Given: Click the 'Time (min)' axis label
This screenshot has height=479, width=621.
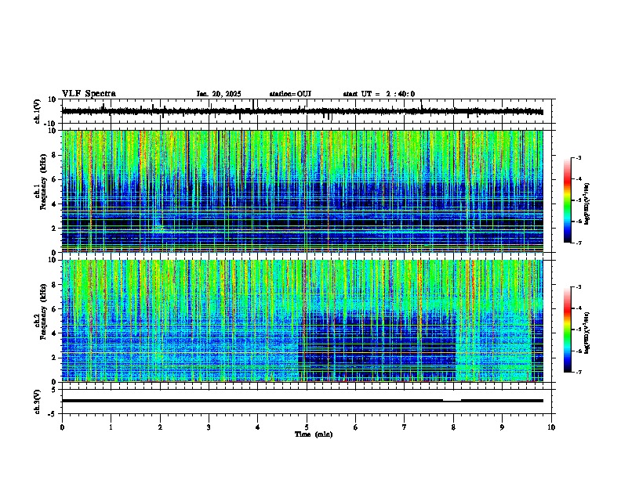Looking at the screenshot, I should tap(314, 434).
